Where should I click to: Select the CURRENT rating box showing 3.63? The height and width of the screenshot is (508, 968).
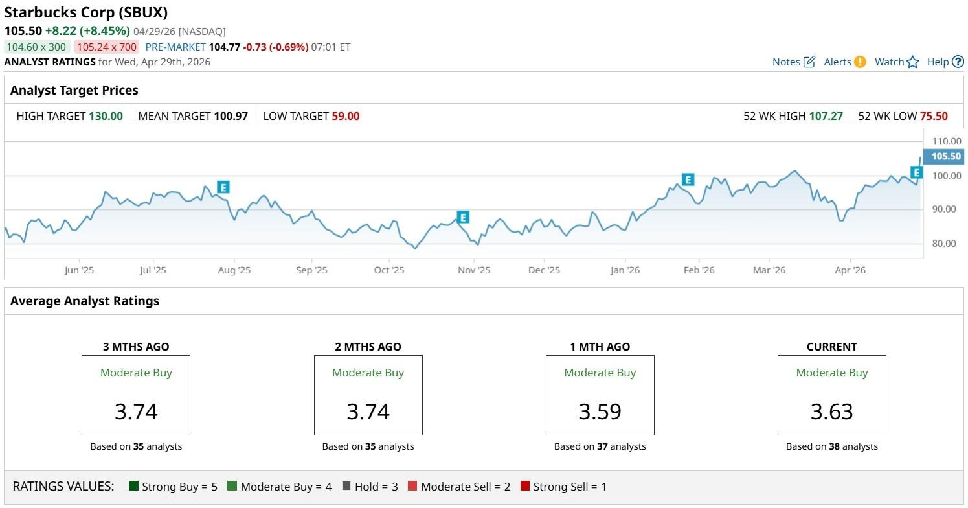coord(831,395)
